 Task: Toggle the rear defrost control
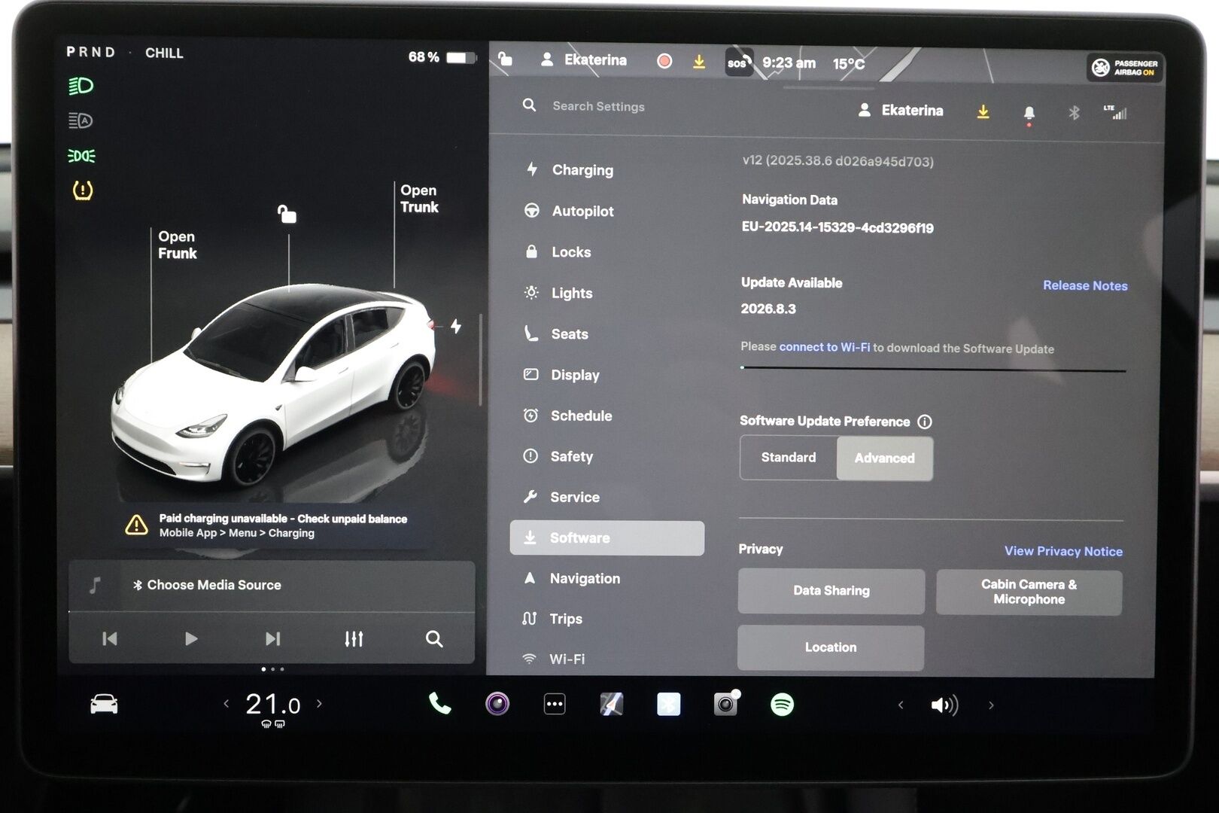point(280,726)
